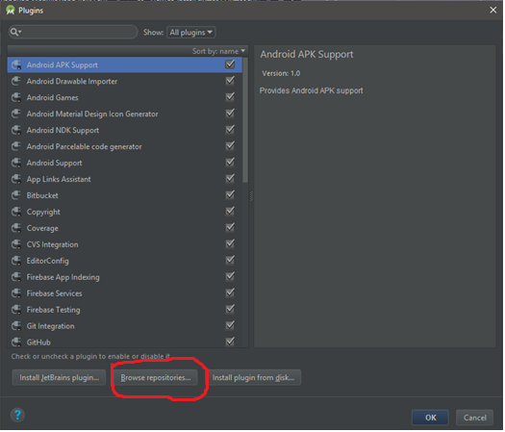Click the plugin icon beside Coverage
Viewport: 505px width, 432px height.
coord(16,228)
